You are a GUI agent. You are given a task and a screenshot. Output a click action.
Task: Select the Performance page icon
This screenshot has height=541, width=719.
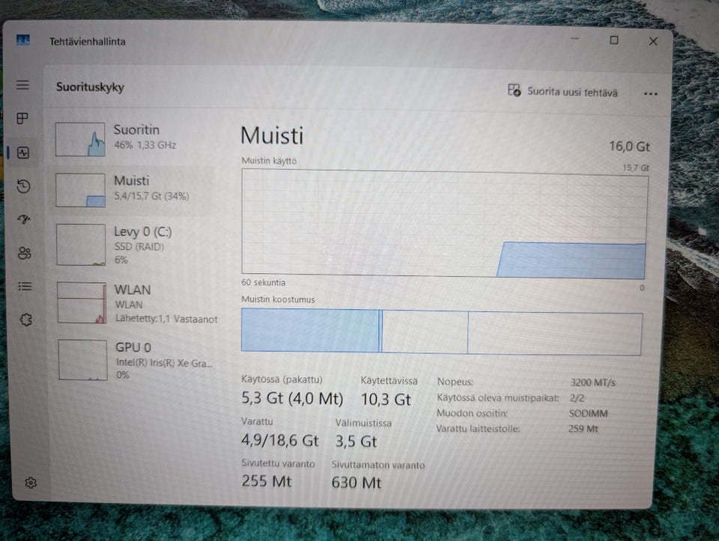point(23,153)
